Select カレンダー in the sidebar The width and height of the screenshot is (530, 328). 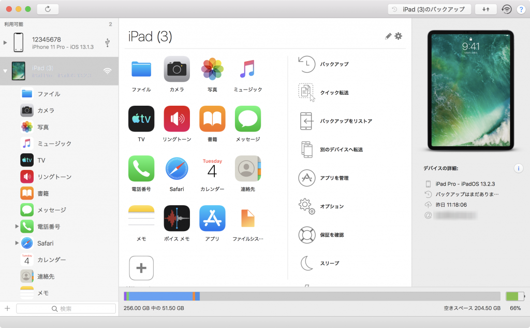pyautogui.click(x=59, y=260)
